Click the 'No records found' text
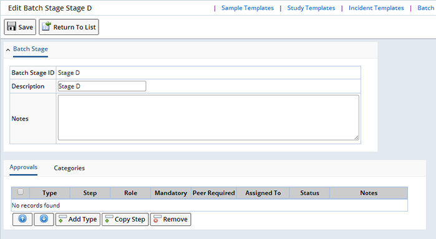Viewport: 436px width, 239px height. click(36, 205)
